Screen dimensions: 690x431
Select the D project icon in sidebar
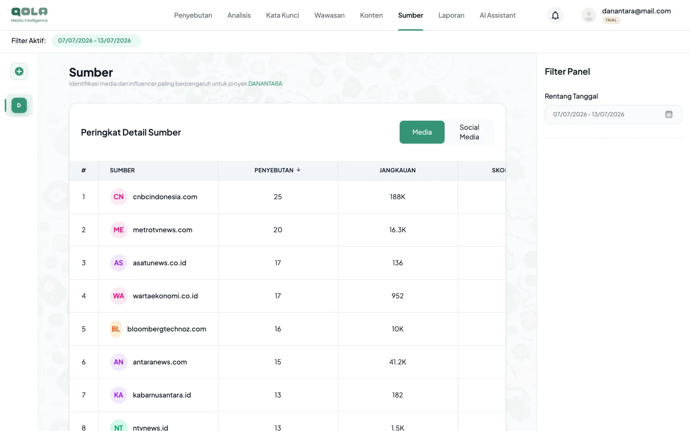coord(19,106)
